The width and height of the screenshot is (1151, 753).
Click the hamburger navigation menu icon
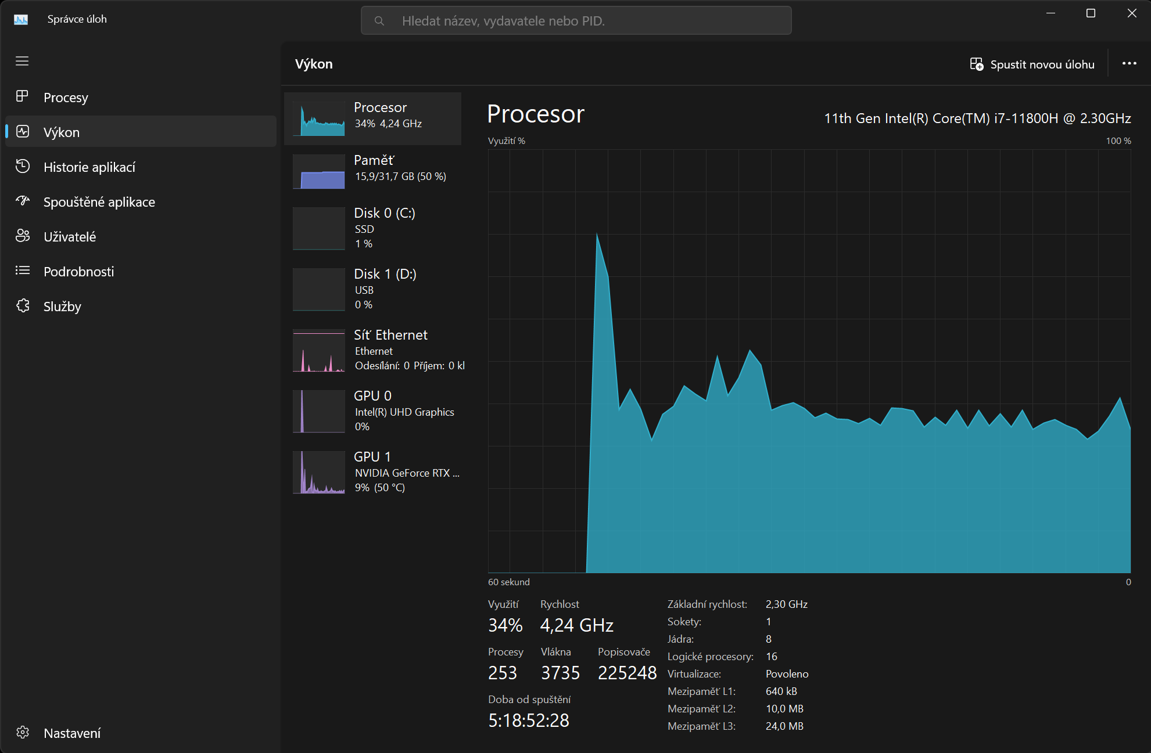pyautogui.click(x=22, y=61)
